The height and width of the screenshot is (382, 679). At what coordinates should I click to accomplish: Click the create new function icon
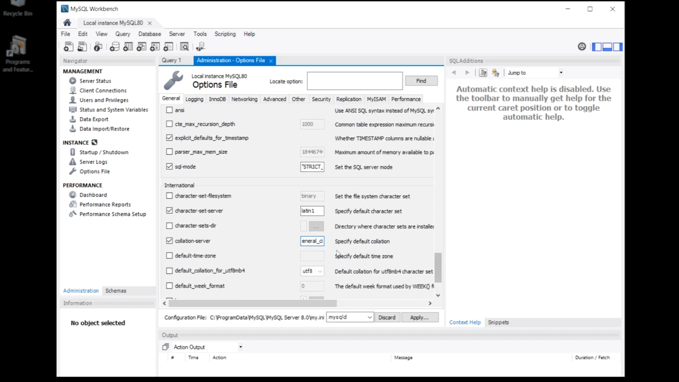(168, 47)
